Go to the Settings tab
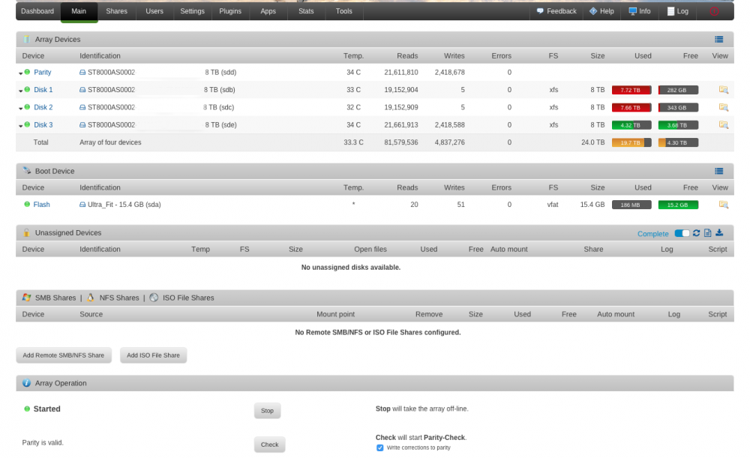The image size is (750, 458). pos(192,11)
